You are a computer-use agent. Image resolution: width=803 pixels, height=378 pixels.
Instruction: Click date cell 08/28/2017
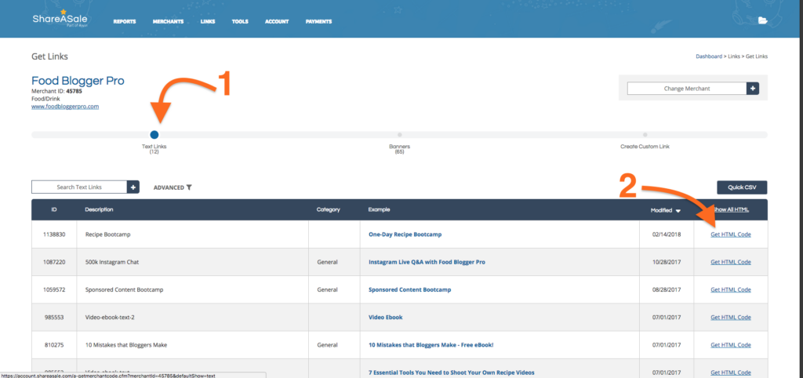(666, 290)
